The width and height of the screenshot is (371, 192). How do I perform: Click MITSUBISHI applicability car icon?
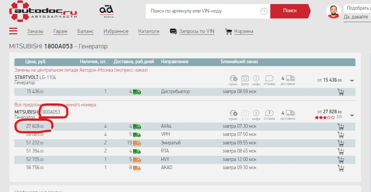click(233, 113)
